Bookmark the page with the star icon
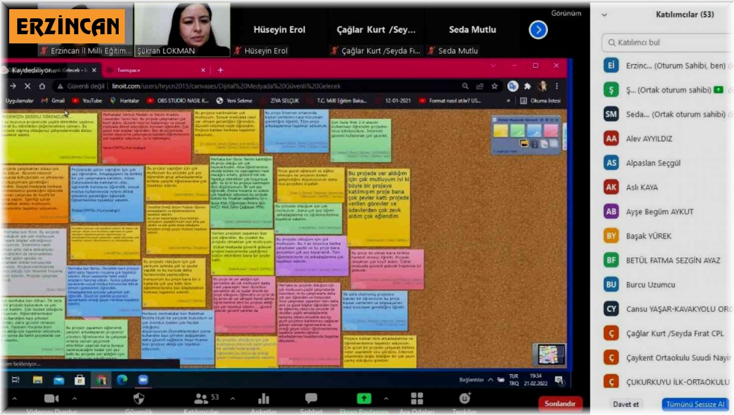This screenshot has width=734, height=415. coord(494,86)
